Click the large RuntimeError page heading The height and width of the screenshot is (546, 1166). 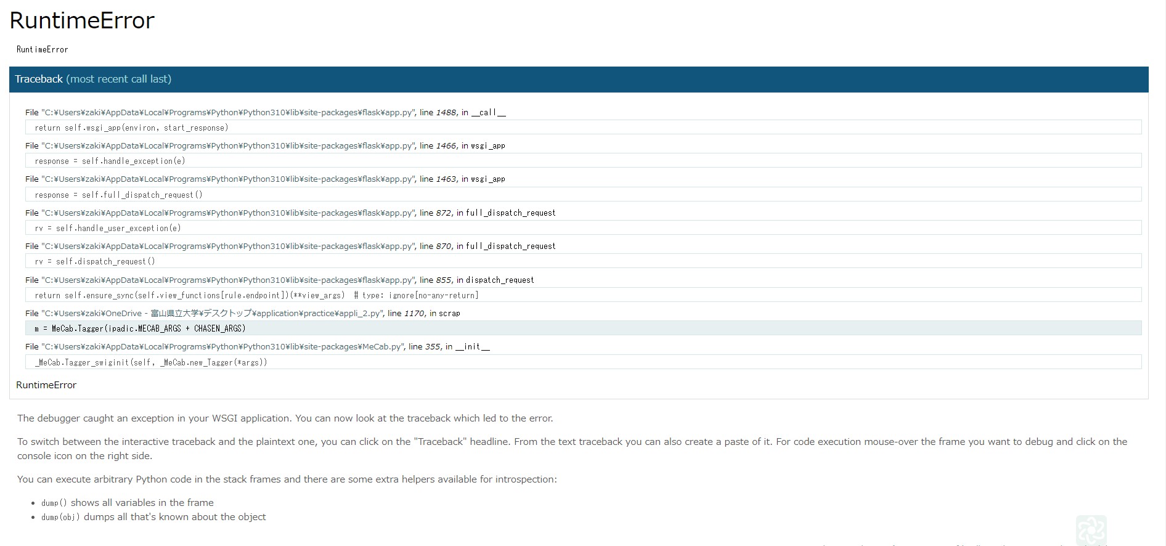tap(82, 20)
